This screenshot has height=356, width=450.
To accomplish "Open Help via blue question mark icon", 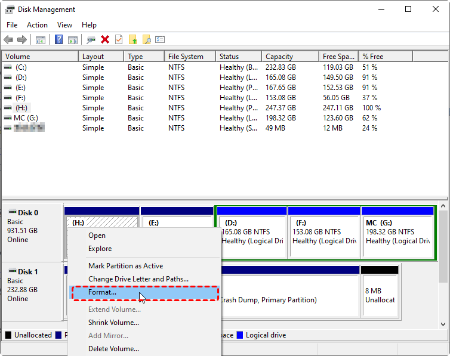I will [x=59, y=40].
